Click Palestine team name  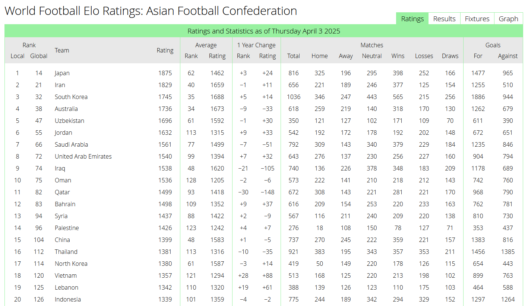tap(67, 228)
